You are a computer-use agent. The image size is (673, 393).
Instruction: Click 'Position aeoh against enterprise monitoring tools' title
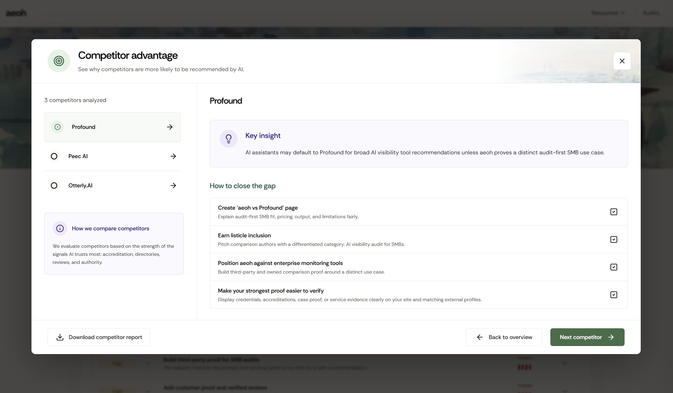coord(280,263)
